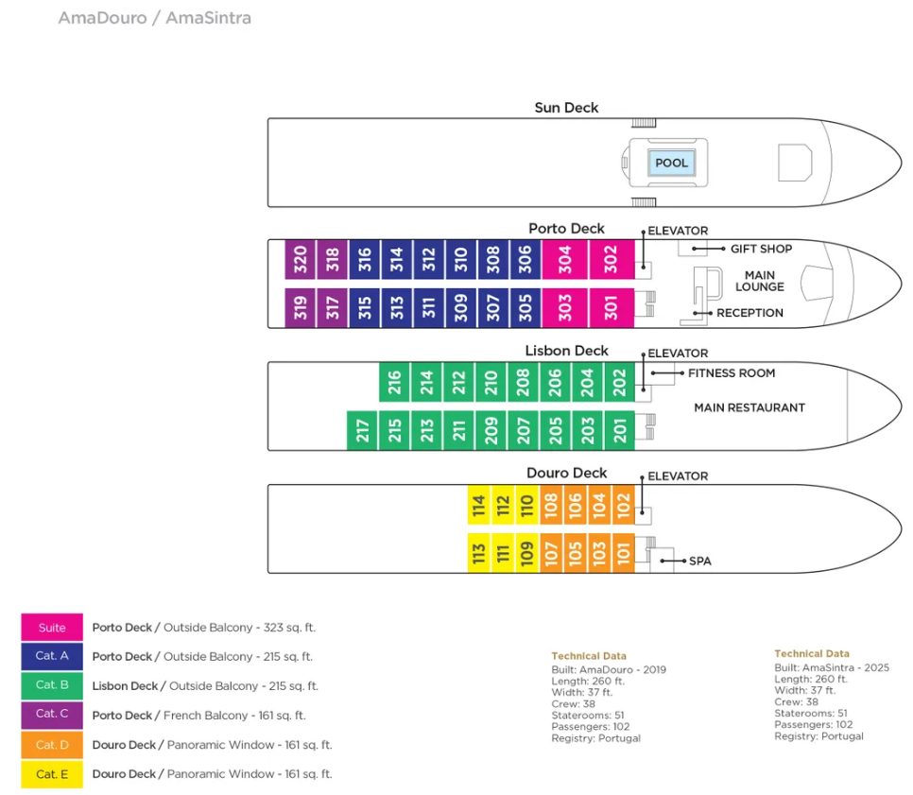The width and height of the screenshot is (913, 795).
Task: Click the pink Suite legend swatch
Action: pos(52,628)
